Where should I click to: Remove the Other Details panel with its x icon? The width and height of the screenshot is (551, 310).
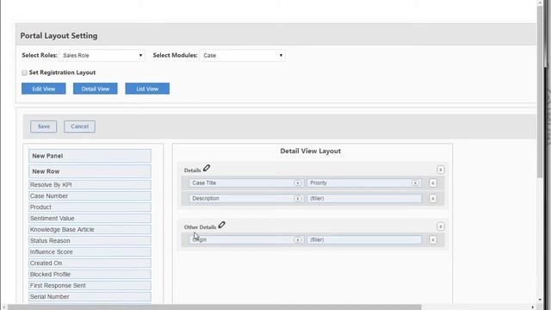click(440, 226)
